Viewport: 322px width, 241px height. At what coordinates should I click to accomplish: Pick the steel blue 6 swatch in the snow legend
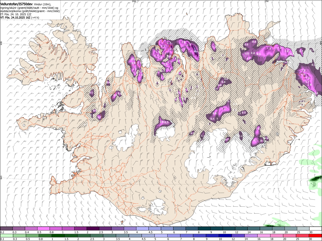[180, 229]
